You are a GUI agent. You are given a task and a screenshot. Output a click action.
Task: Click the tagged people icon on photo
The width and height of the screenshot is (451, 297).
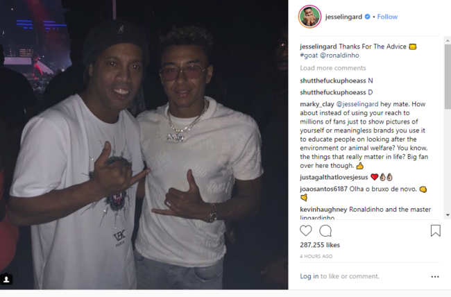[x=8, y=279]
